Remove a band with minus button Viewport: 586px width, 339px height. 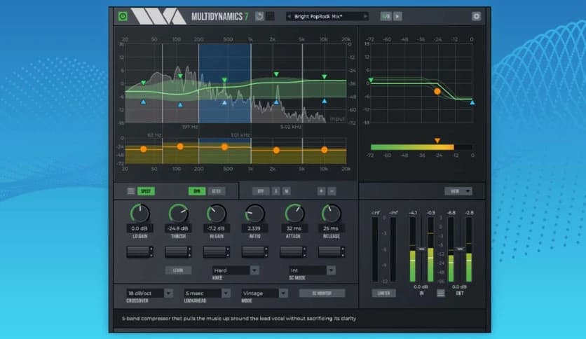(332, 191)
